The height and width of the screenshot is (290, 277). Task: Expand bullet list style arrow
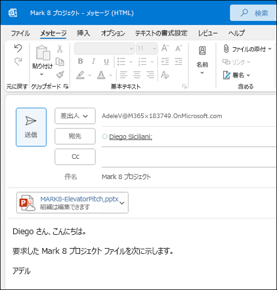pyautogui.click(x=131, y=62)
